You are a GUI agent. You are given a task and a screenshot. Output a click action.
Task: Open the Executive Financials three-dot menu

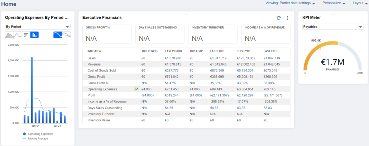287,18
